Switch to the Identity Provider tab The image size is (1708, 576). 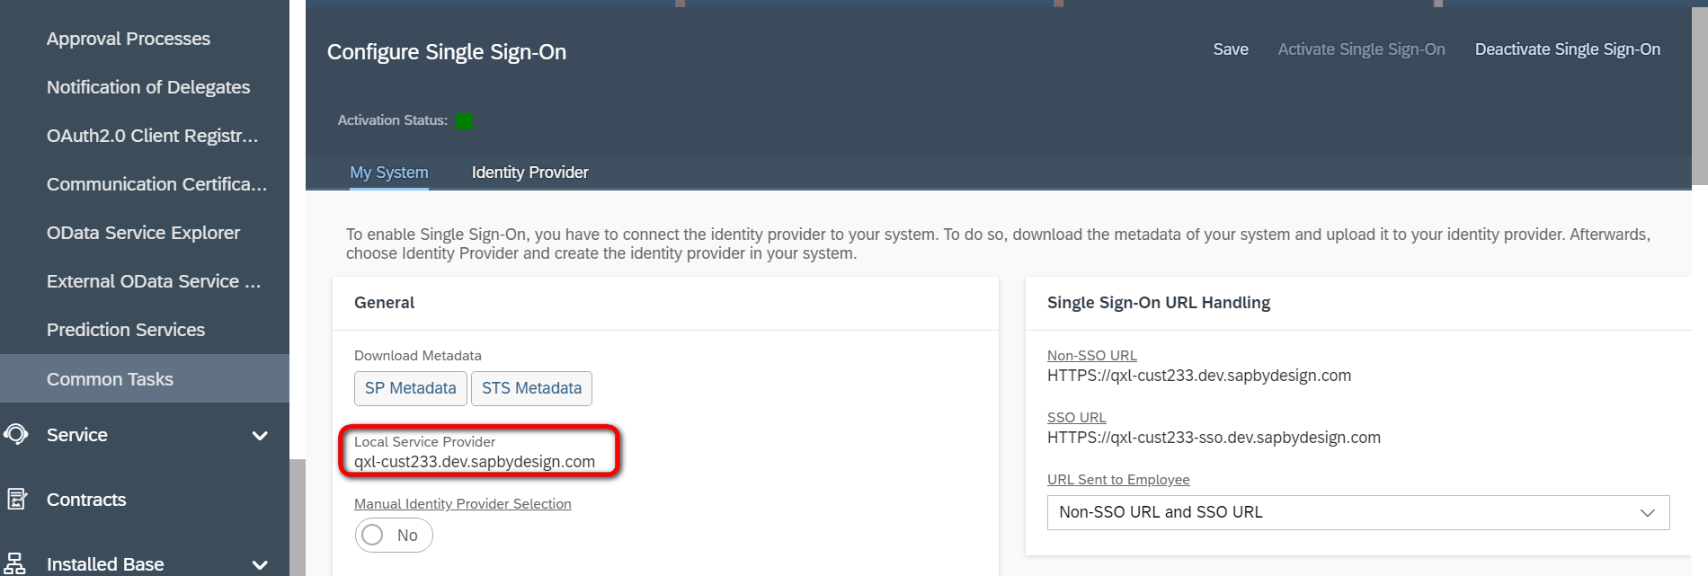(529, 173)
